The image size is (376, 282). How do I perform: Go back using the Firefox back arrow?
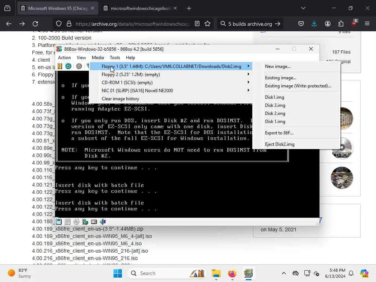(9, 24)
